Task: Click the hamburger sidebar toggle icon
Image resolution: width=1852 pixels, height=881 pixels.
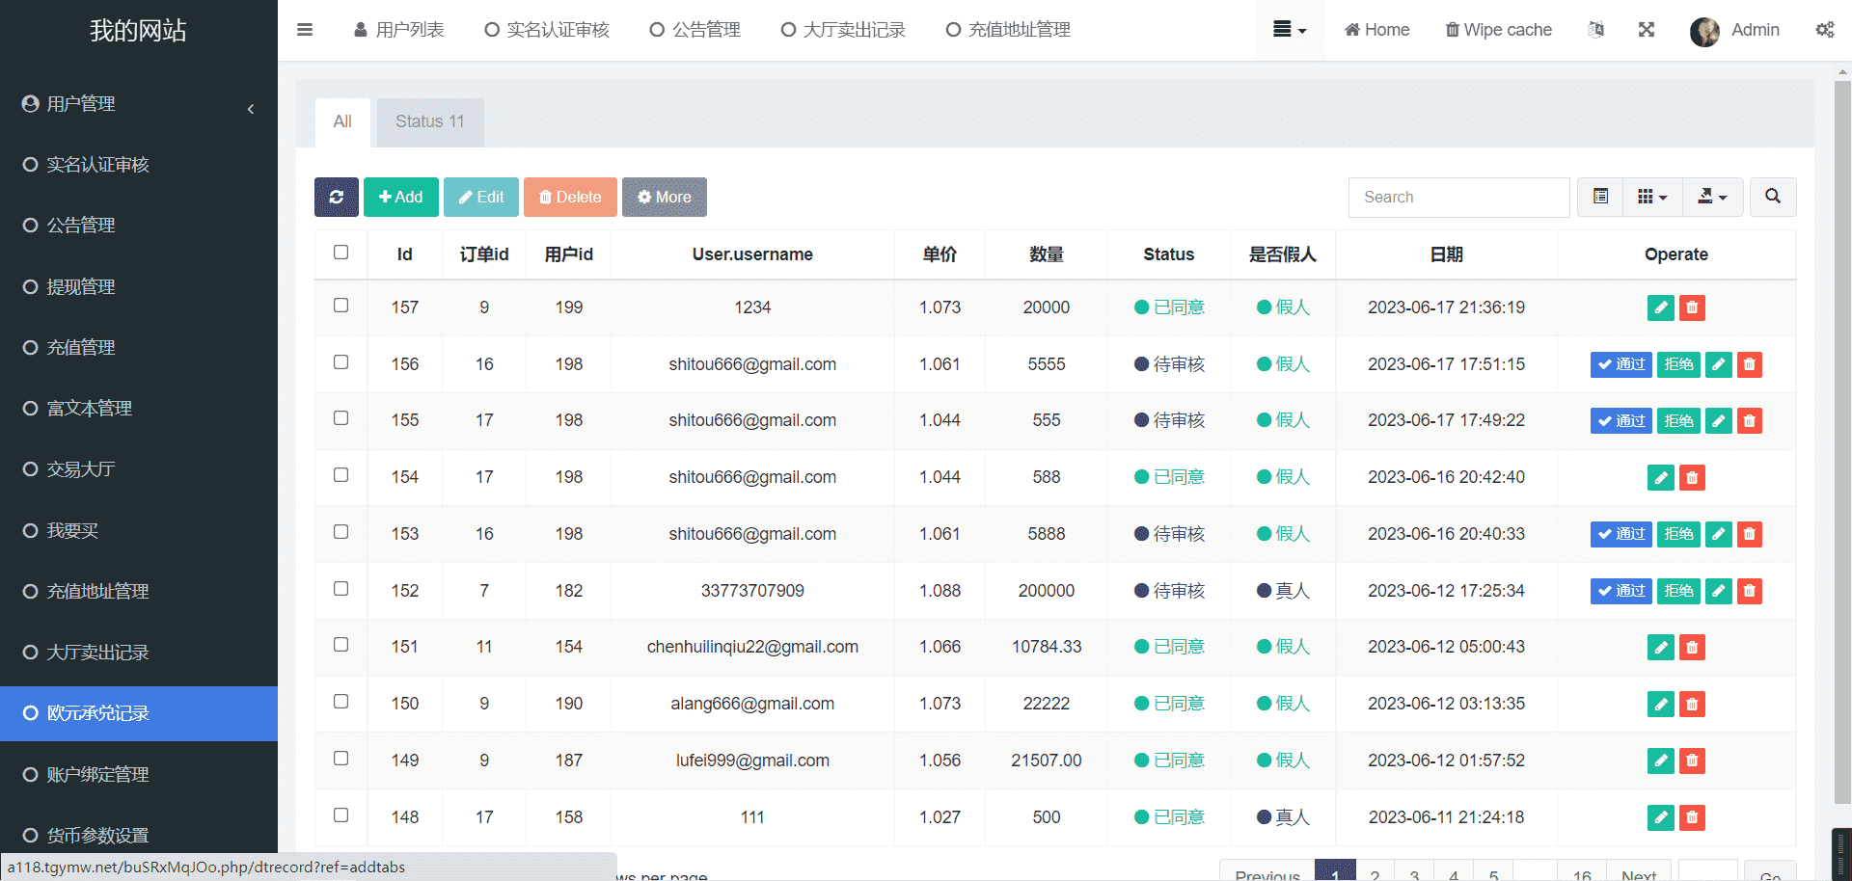Action: (305, 30)
